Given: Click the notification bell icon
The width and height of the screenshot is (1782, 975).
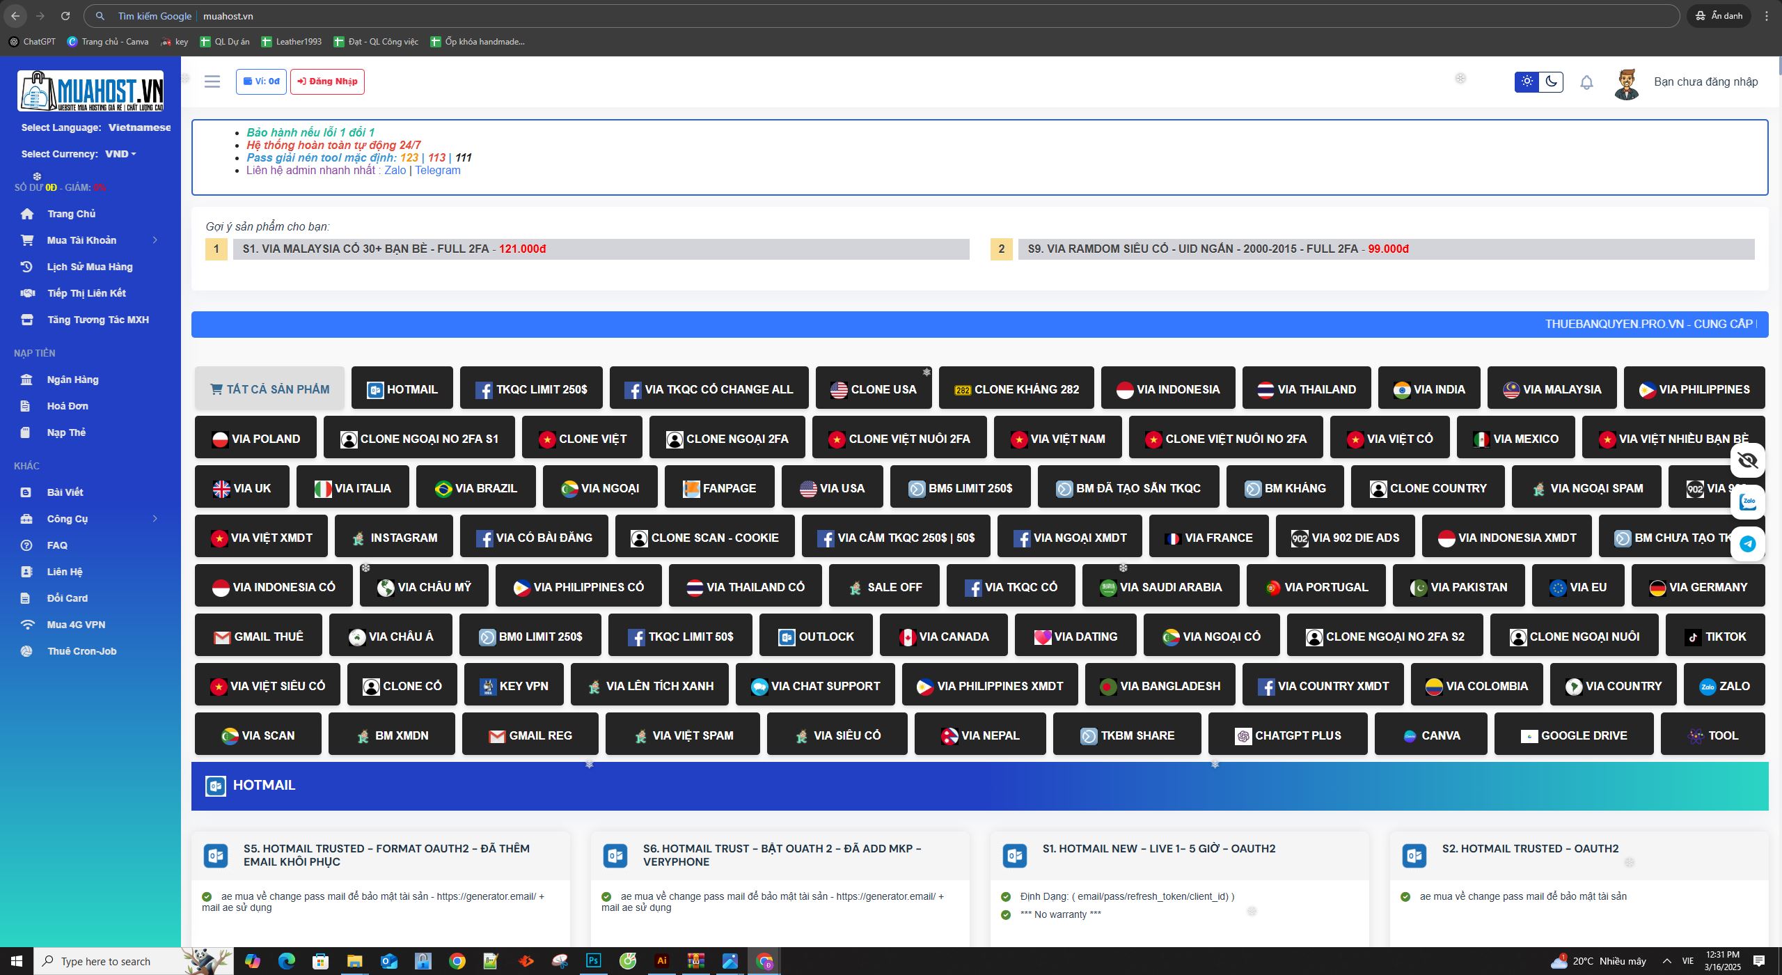Looking at the screenshot, I should click(1586, 81).
